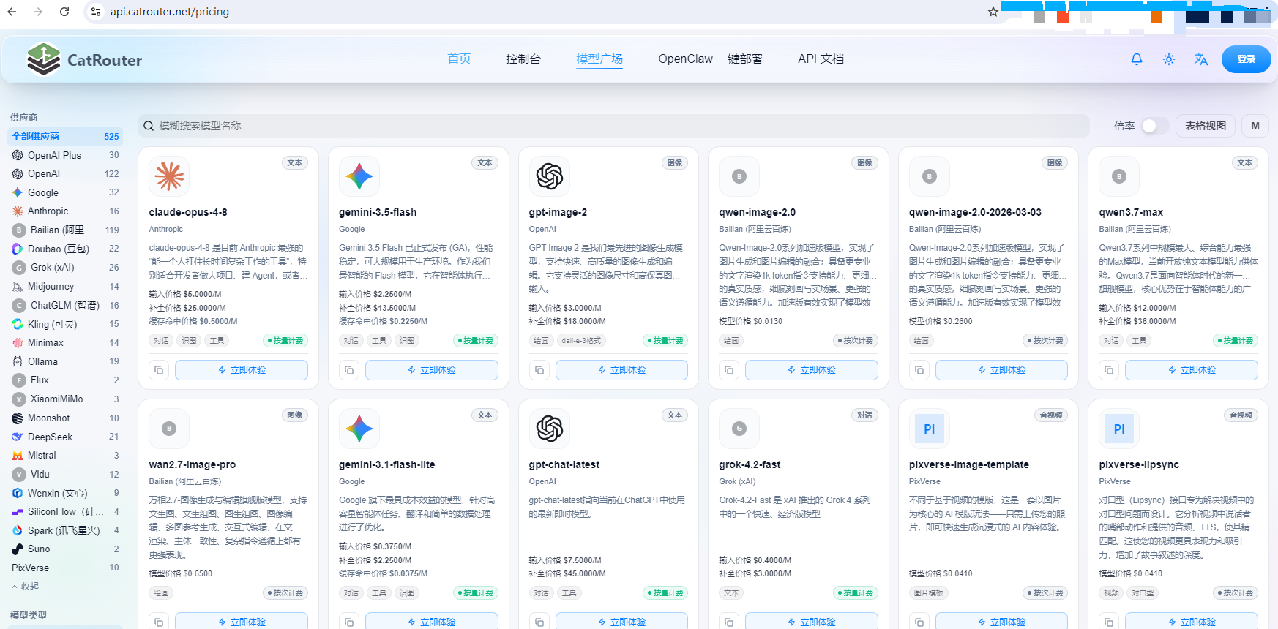This screenshot has width=1278, height=629.
Task: Click the PI logo on pixverse-lipsync card
Action: (1119, 429)
